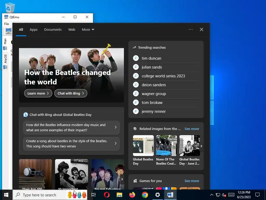Click the taskbar search magnifier icon
Image resolution: width=266 pixels, height=200 pixels.
pyautogui.click(x=18, y=195)
